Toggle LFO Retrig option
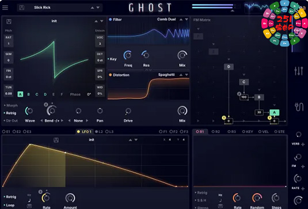This screenshot has height=209, width=308. tap(10, 197)
